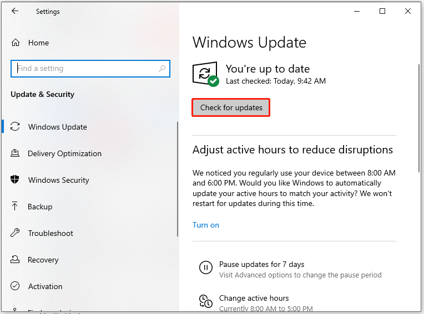Focus the Find a setting search box
Screen dimensions: 424x314
coord(90,69)
